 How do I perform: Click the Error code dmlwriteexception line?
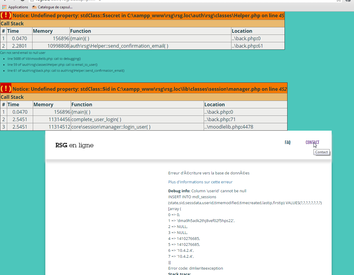[195, 268]
